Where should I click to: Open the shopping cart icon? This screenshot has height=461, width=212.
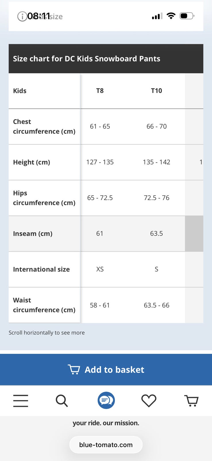pos(191,400)
